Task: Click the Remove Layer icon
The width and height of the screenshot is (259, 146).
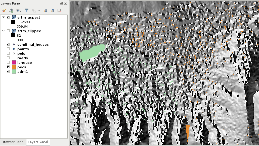Action: tap(59, 11)
